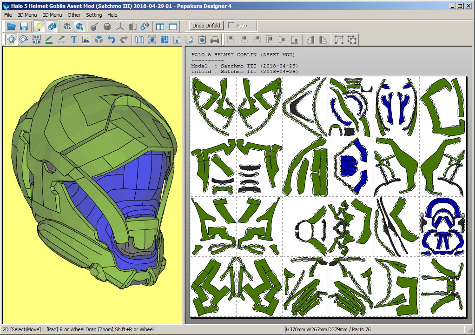Open the File menu
The height and width of the screenshot is (335, 475).
8,15
